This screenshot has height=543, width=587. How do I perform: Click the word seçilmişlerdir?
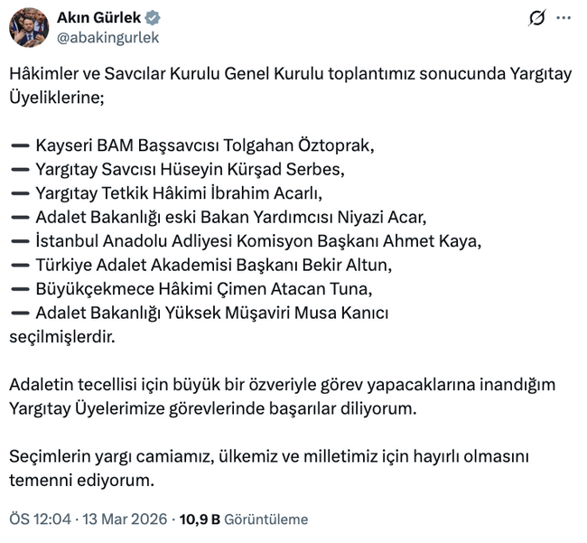click(62, 336)
